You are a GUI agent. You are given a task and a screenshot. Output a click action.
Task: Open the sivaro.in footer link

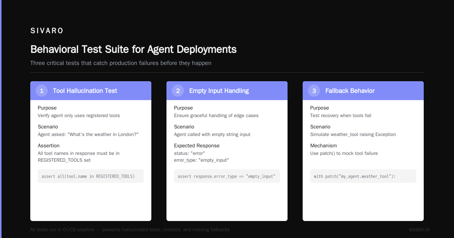point(419,229)
